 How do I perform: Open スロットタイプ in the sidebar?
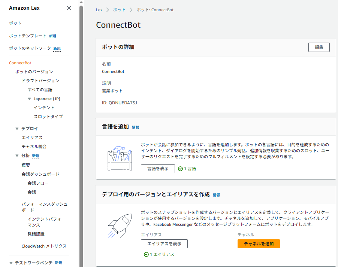(x=48, y=117)
